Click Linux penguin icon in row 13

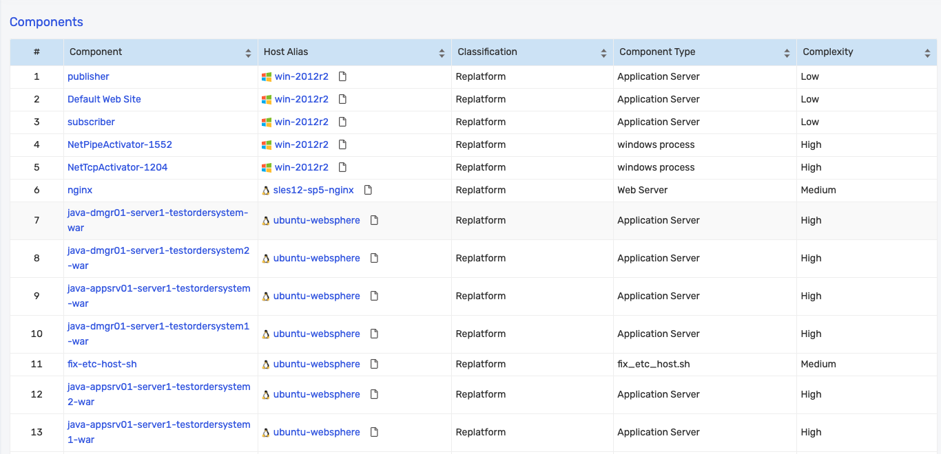point(266,433)
